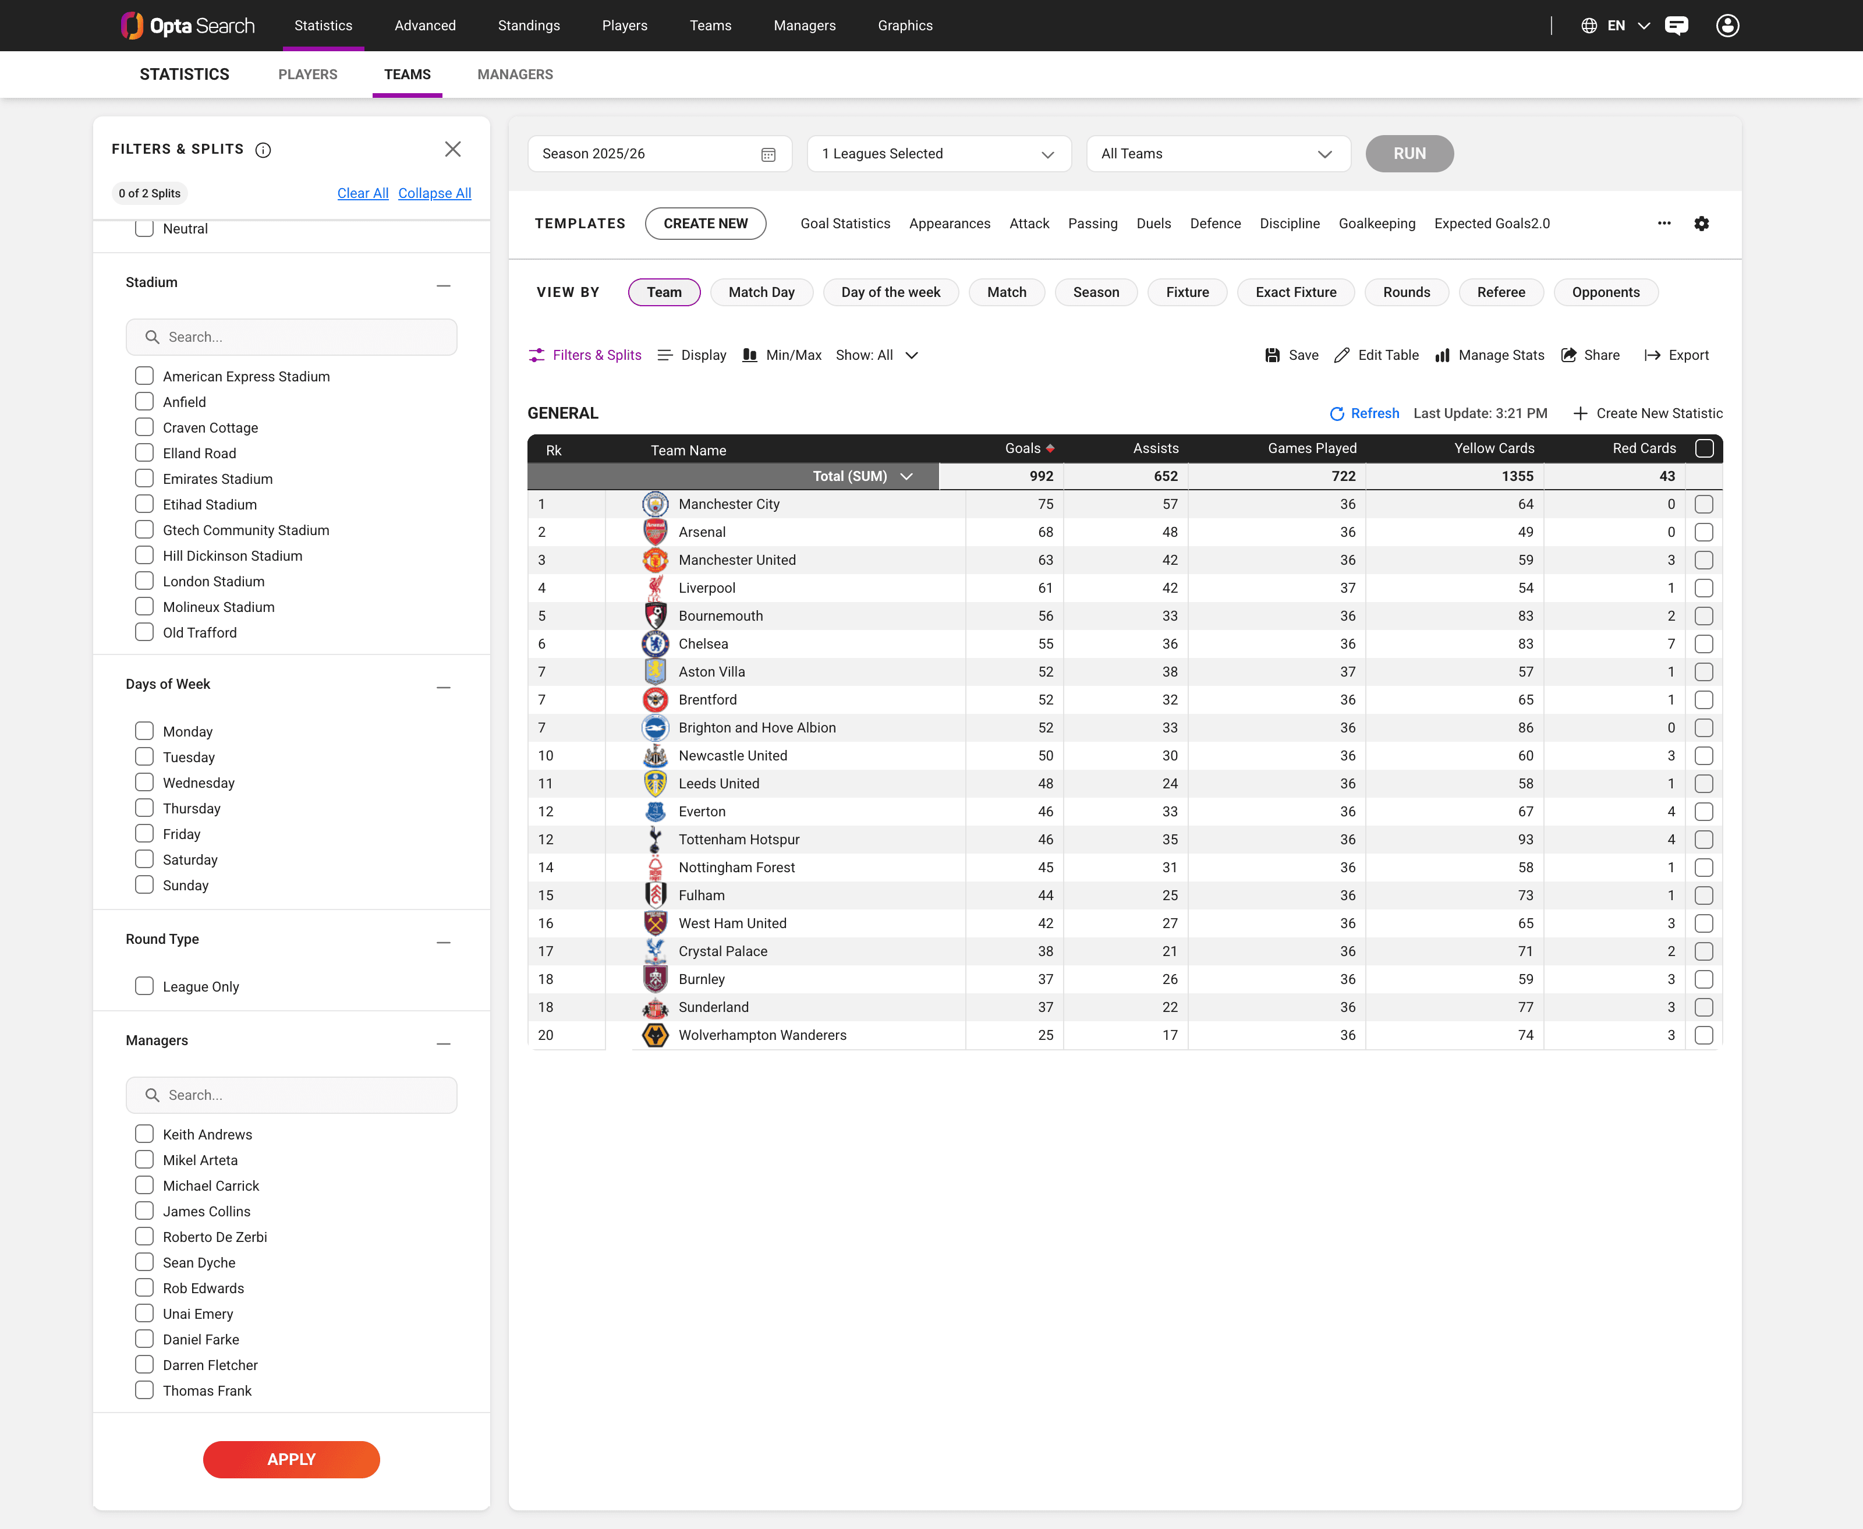Click the Manchester City crest

[x=655, y=504]
